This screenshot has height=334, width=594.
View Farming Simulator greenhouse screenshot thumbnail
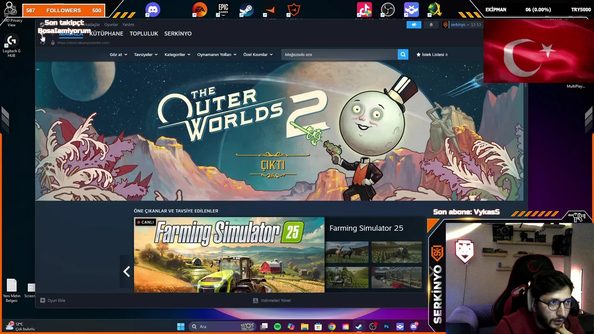(396, 277)
